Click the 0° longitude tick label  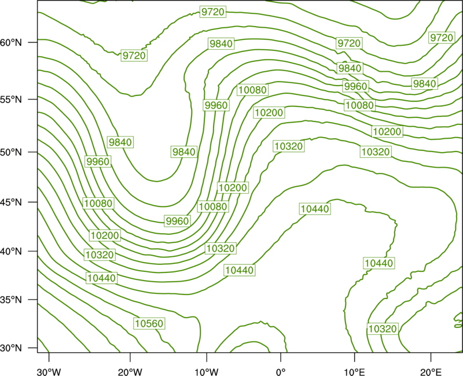pos(281,372)
